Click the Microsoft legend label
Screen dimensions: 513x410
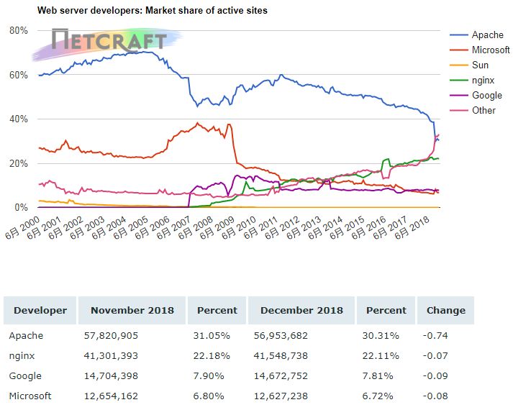[491, 50]
